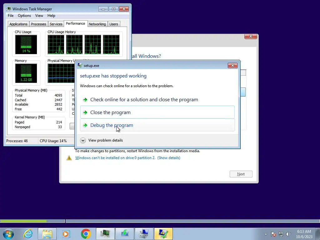Open network status tray icon
Screen dimensions: 320x240
coord(281,234)
